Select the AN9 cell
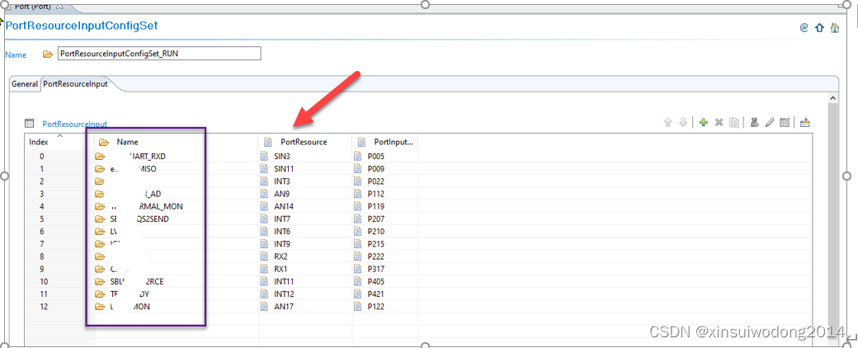 [281, 195]
